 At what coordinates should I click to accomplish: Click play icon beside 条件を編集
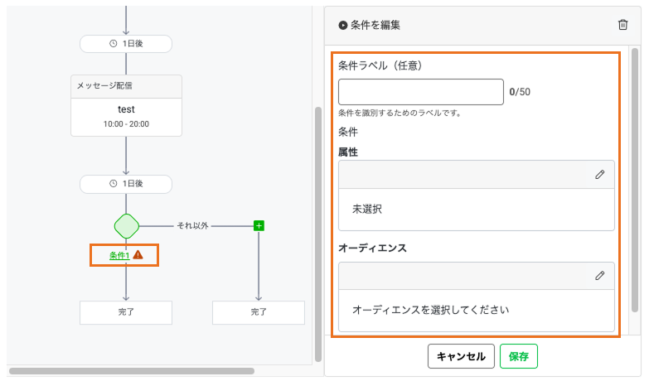[342, 25]
